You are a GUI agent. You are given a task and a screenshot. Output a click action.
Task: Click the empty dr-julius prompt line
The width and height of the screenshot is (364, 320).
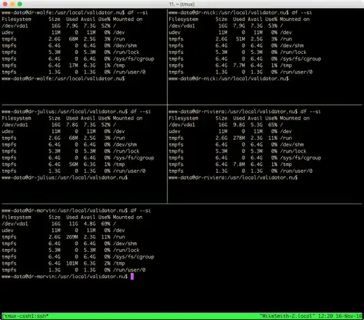pyautogui.click(x=65, y=178)
